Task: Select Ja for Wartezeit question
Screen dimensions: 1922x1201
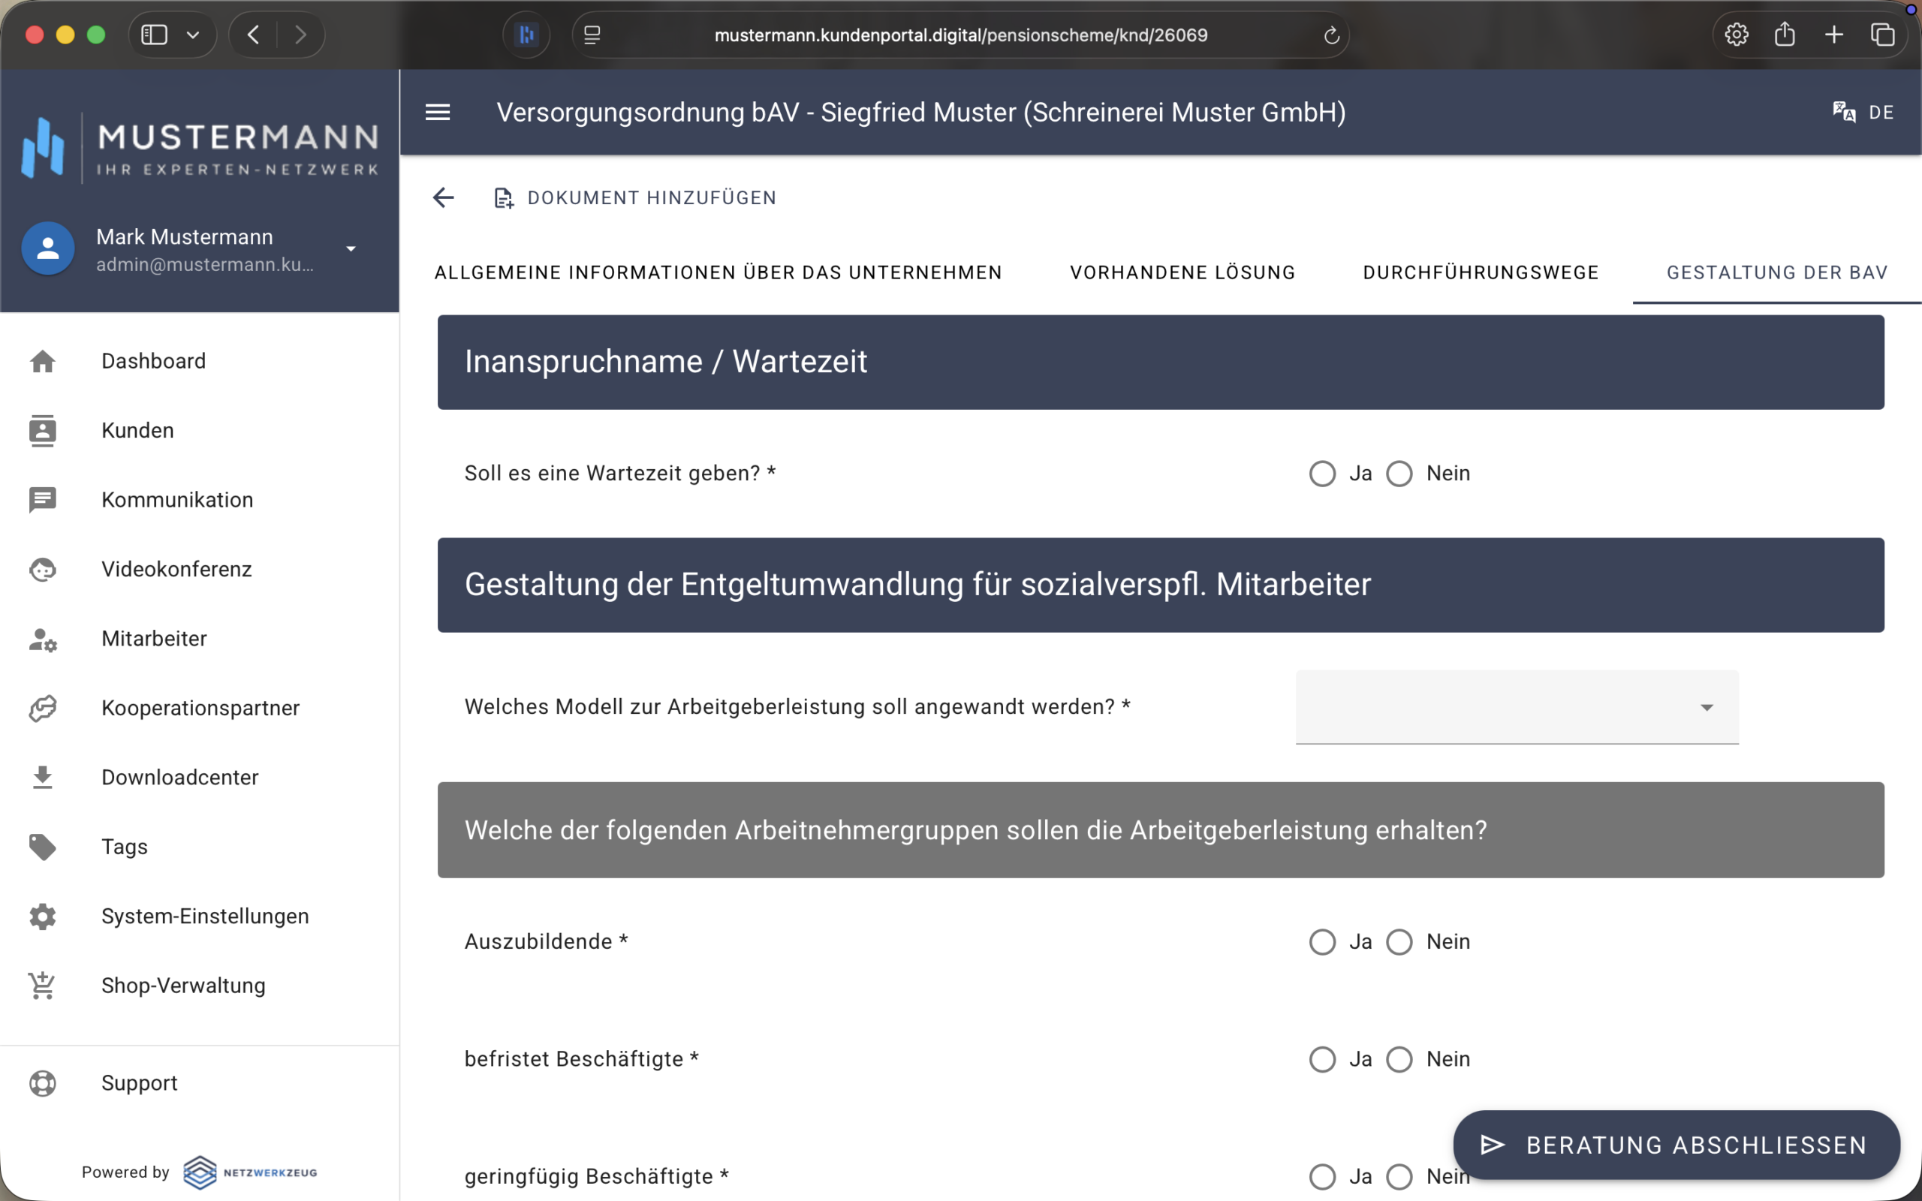Action: point(1322,474)
